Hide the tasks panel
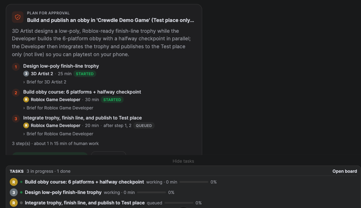This screenshot has width=361, height=208. tap(183, 161)
